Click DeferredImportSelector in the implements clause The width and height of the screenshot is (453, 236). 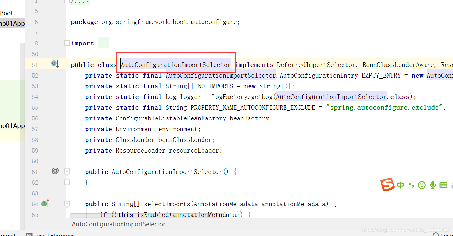point(316,65)
